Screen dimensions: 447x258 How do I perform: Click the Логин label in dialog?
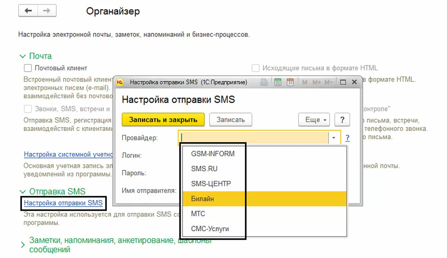coord(131,156)
